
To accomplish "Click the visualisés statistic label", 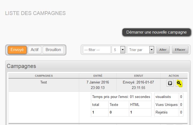I will 163,97.
